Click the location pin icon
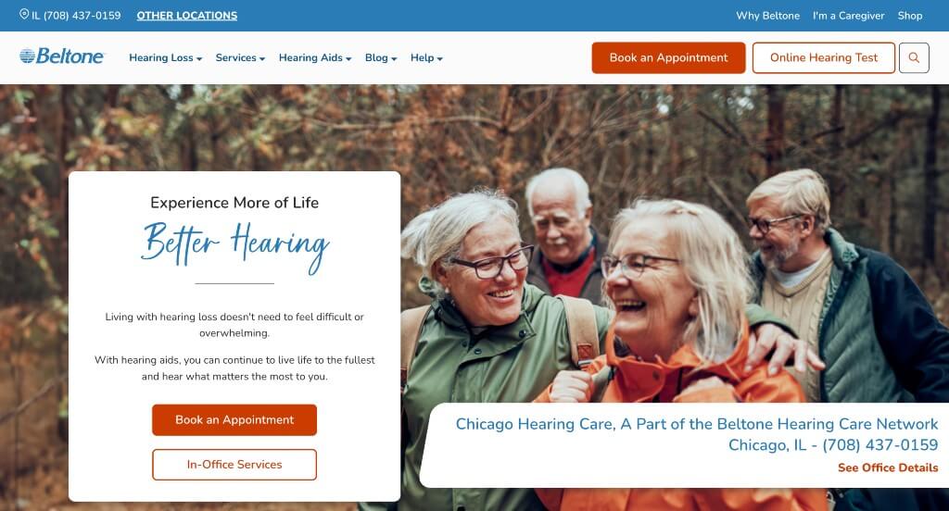 (24, 14)
